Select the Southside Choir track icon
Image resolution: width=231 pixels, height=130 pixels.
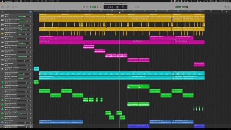pyautogui.click(x=2, y=122)
